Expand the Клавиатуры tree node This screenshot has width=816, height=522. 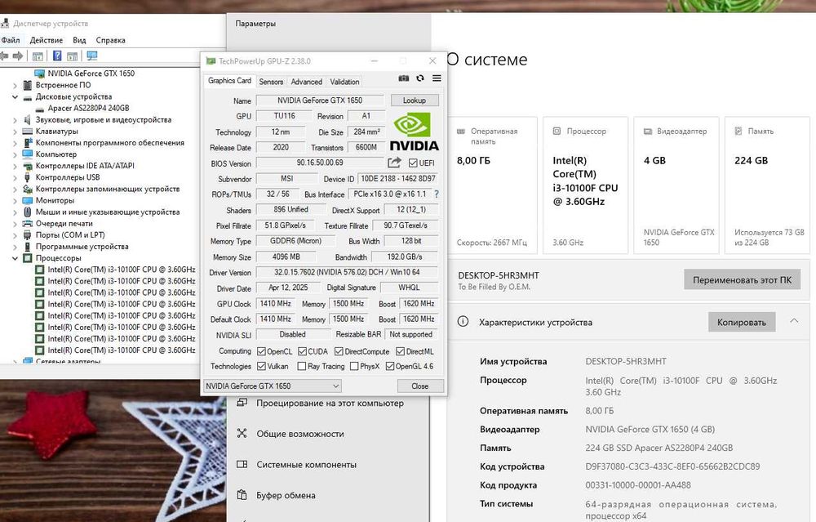tap(15, 132)
